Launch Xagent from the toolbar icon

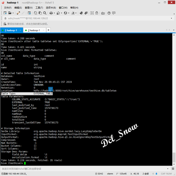click(81, 13)
